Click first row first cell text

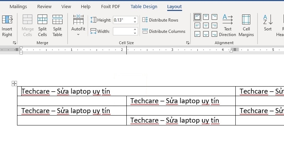[x=66, y=92]
